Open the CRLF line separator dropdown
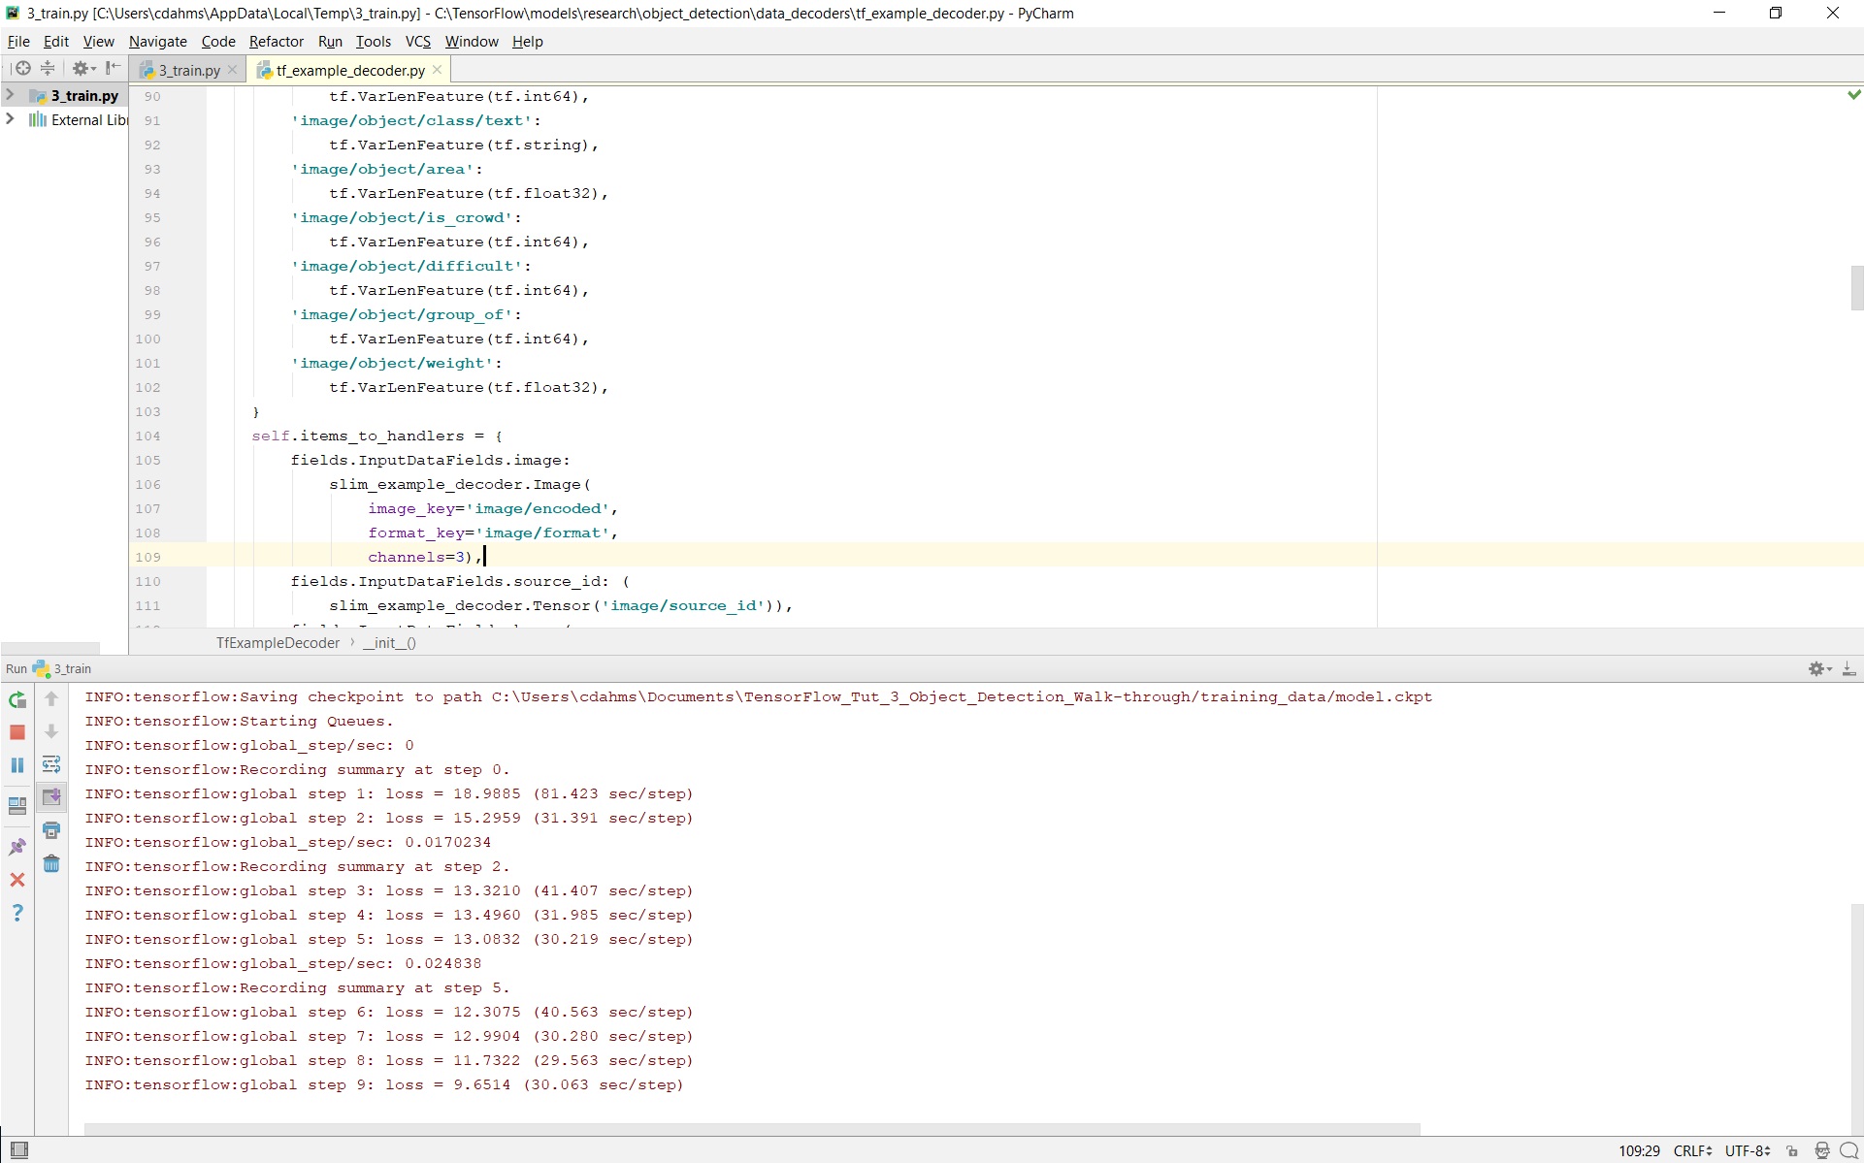 click(x=1692, y=1151)
